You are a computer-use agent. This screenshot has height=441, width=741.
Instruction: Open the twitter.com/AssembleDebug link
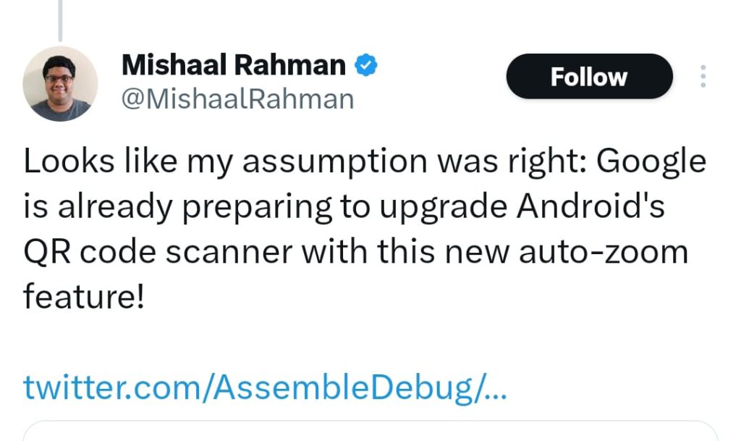(x=265, y=387)
